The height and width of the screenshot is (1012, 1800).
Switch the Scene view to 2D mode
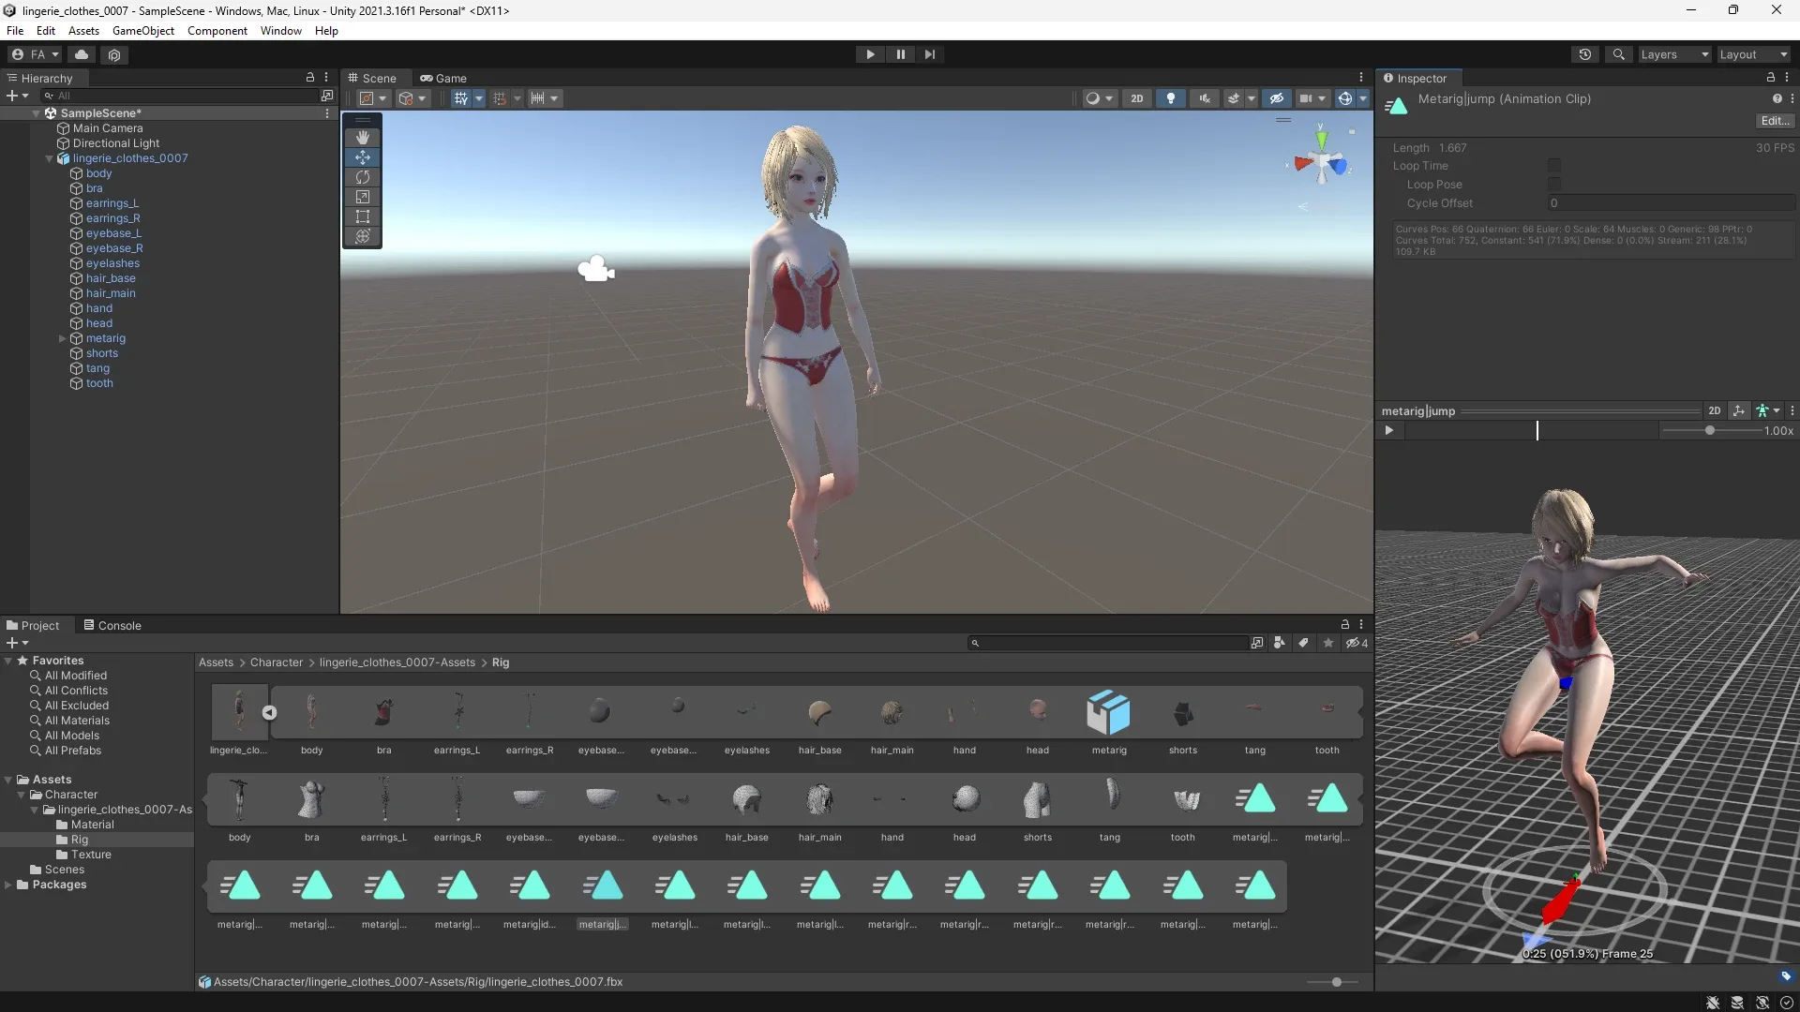pyautogui.click(x=1137, y=97)
